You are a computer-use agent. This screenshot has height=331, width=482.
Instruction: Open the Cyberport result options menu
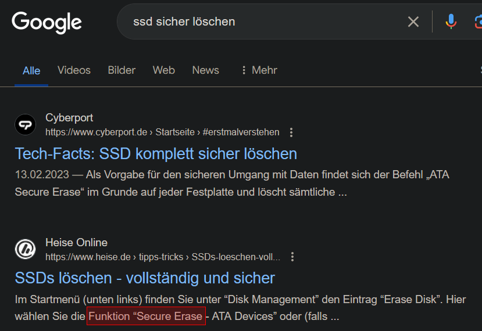[x=291, y=132]
